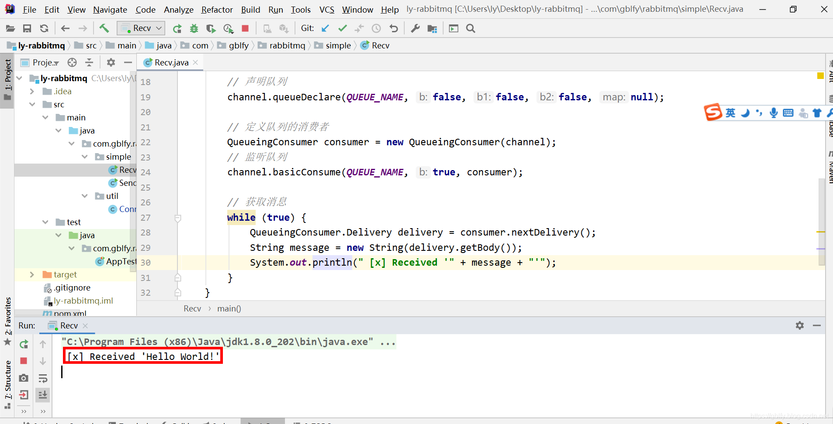The height and width of the screenshot is (424, 833).
Task: Start debugging with the bug icon
Action: 194,28
